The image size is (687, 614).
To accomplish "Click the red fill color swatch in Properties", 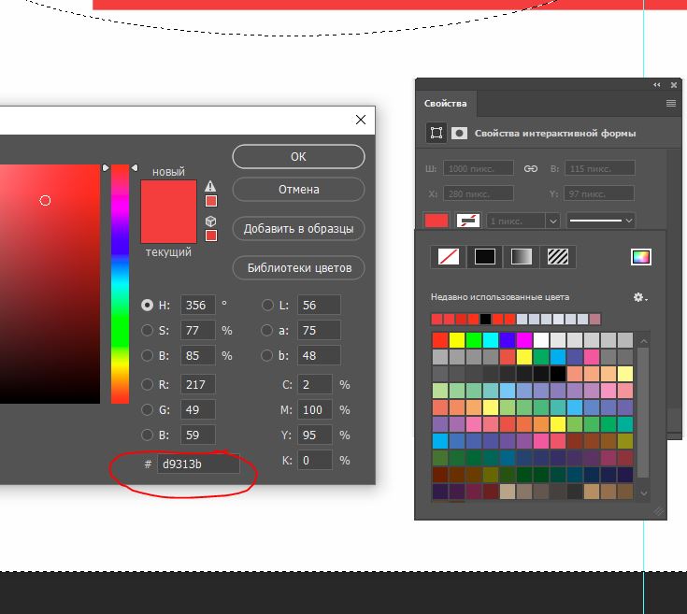I will click(x=437, y=221).
